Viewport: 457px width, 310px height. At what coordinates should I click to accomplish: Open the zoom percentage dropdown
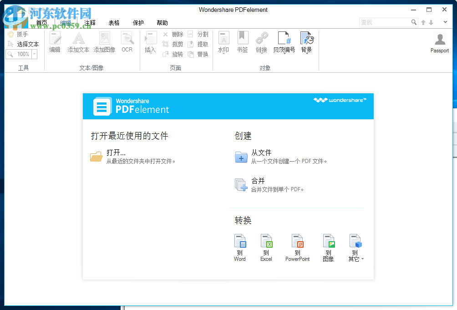click(x=34, y=54)
